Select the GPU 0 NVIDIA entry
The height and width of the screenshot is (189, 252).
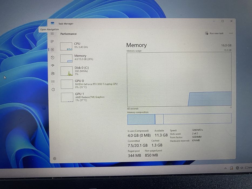pos(90,84)
